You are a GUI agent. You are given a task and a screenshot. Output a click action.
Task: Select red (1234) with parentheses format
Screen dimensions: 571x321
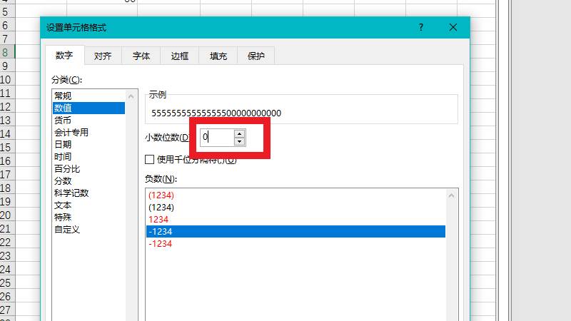tap(161, 195)
